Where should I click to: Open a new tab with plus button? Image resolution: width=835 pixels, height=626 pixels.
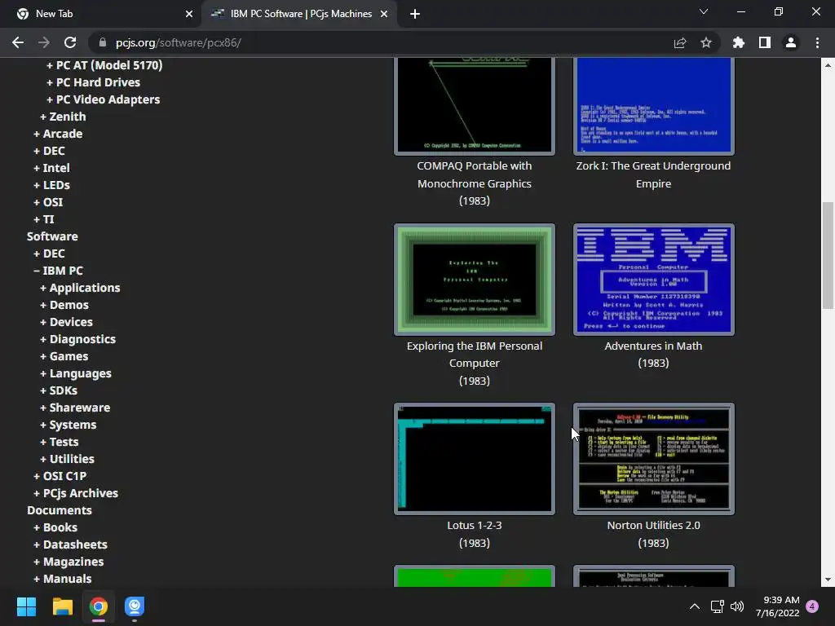(x=415, y=14)
